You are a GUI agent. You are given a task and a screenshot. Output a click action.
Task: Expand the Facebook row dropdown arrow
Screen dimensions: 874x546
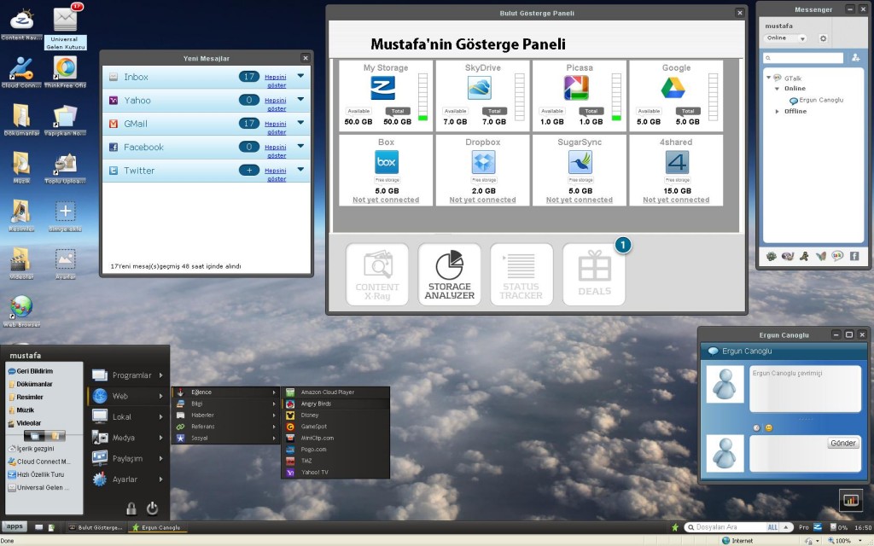click(300, 146)
